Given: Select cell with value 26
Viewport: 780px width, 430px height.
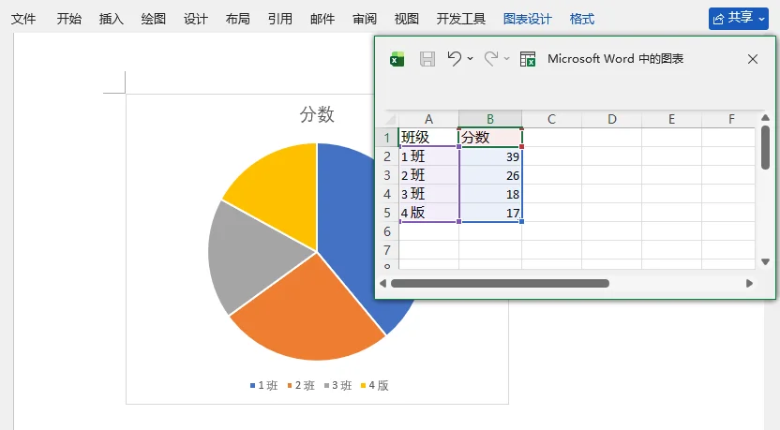Looking at the screenshot, I should click(490, 175).
